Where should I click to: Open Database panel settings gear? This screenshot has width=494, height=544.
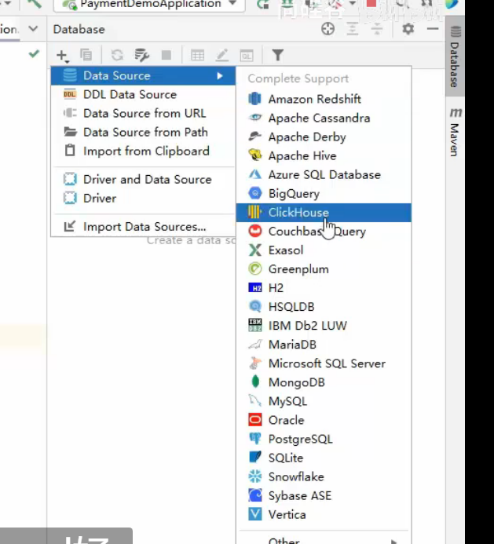[408, 29]
